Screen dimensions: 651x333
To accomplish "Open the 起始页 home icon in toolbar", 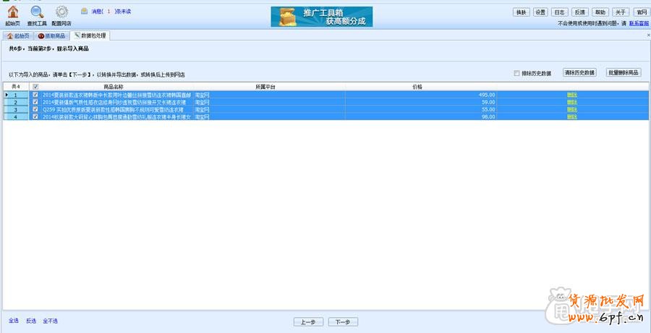I will click(x=12, y=12).
